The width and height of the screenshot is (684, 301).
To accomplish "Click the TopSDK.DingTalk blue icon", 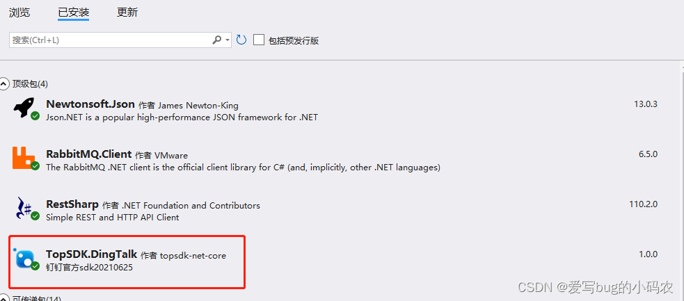I will (x=24, y=258).
